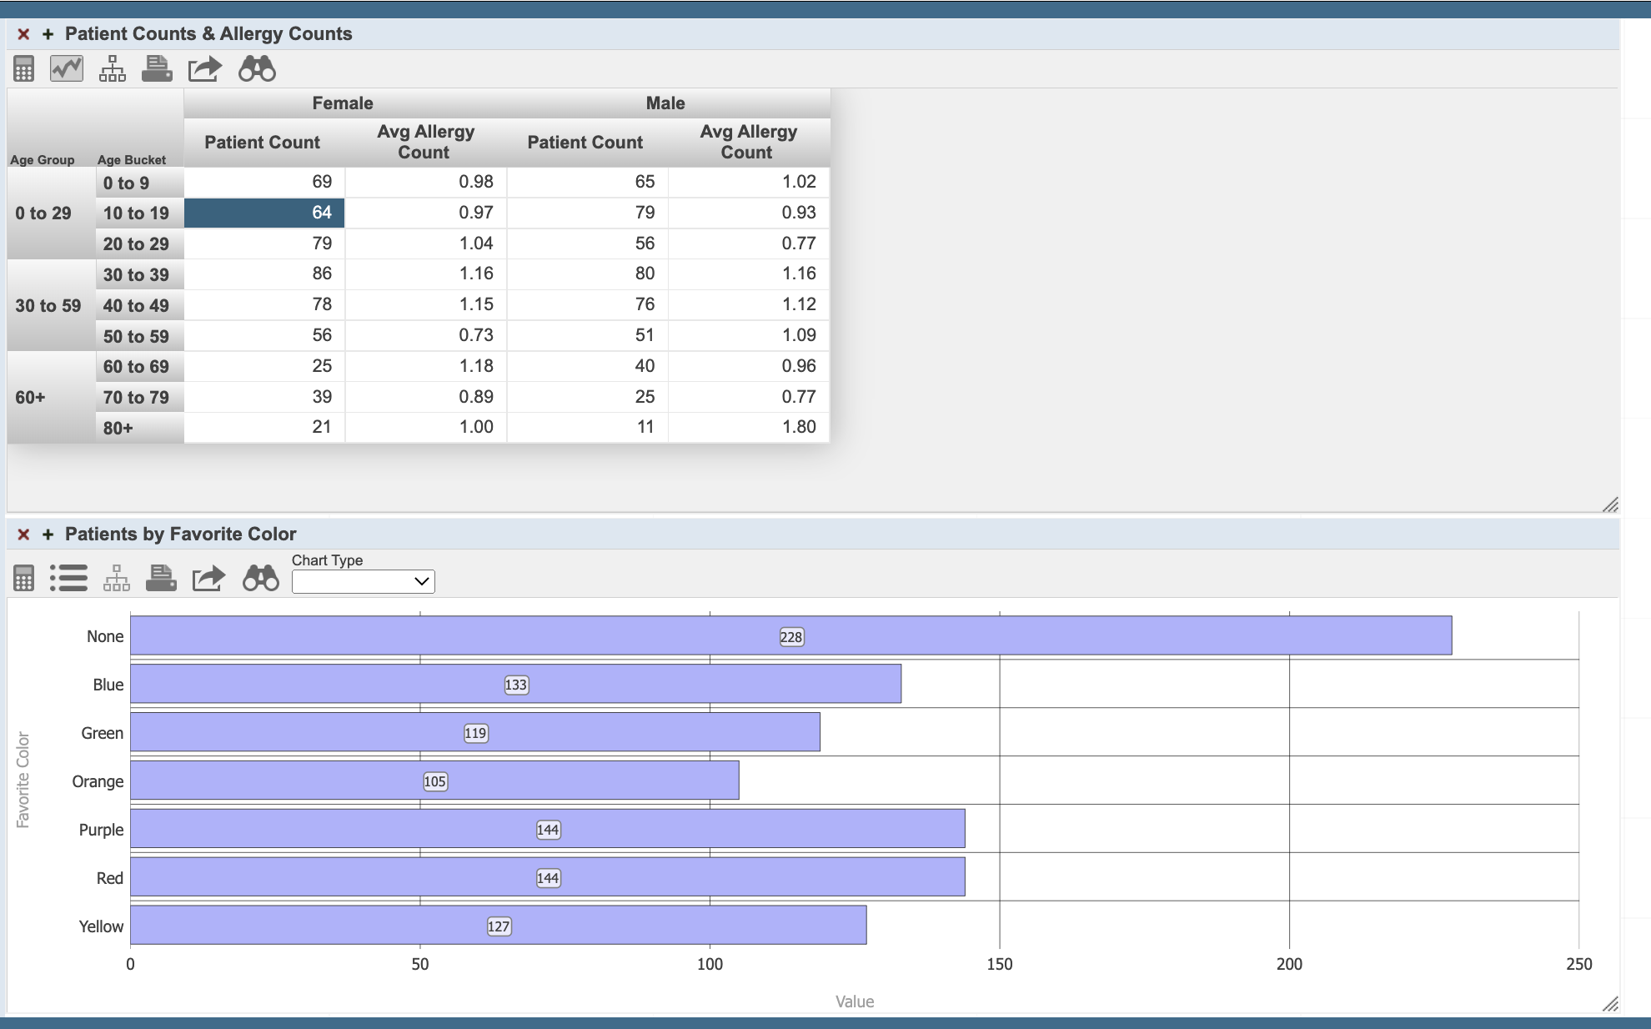Open the binoculars search tool in Patient Counts panel
The image size is (1651, 1029).
[x=255, y=69]
